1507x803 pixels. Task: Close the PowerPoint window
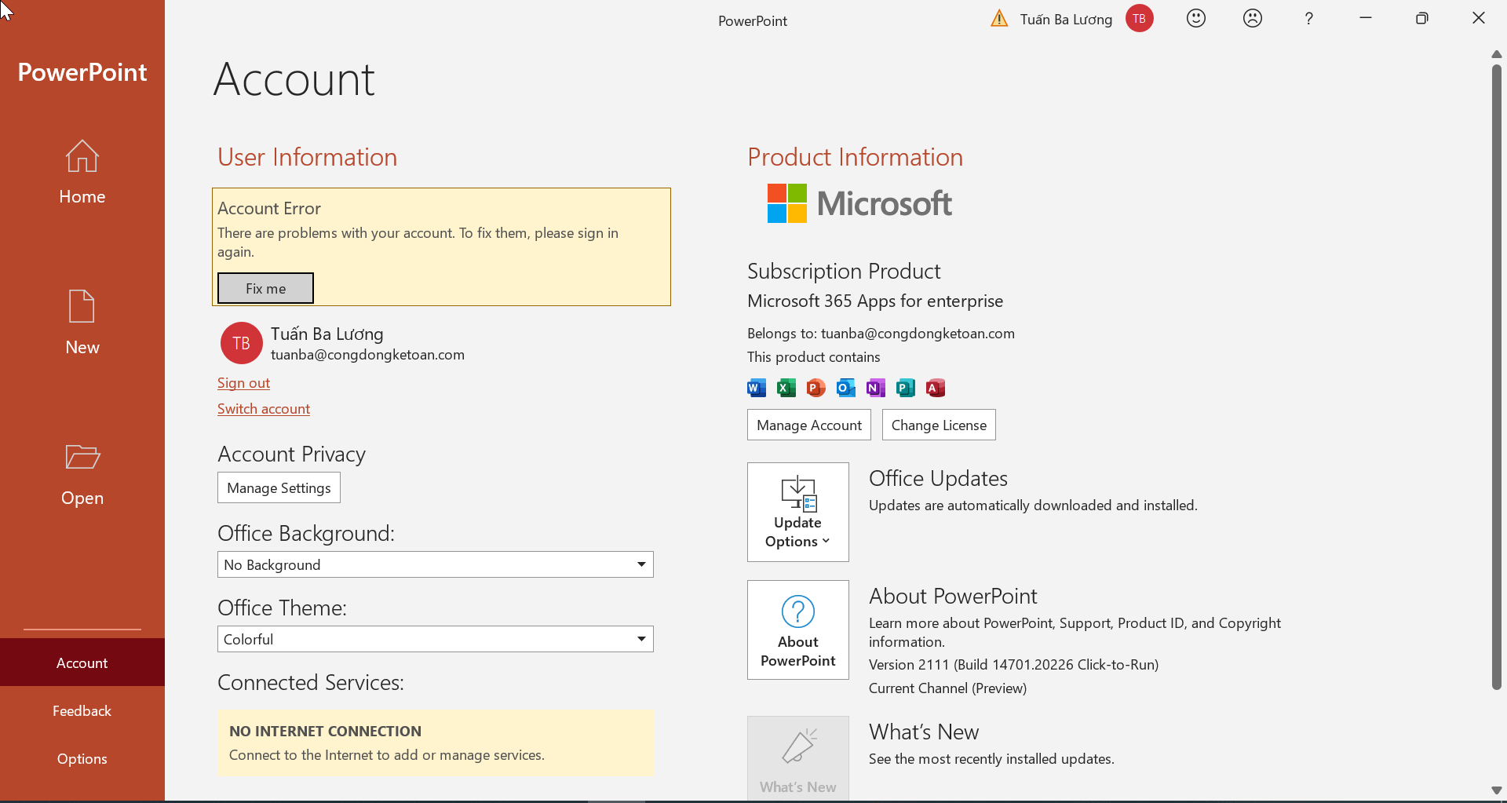coord(1479,18)
